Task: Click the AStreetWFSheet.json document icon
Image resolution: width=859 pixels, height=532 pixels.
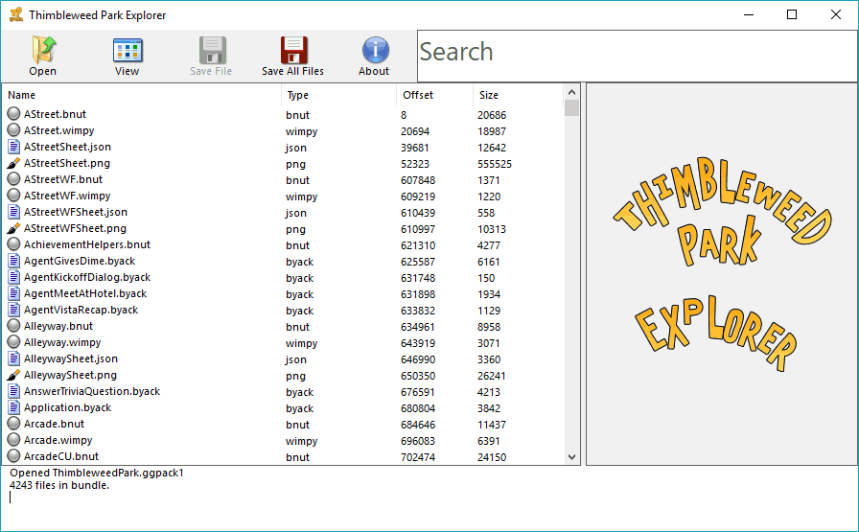Action: tap(13, 212)
